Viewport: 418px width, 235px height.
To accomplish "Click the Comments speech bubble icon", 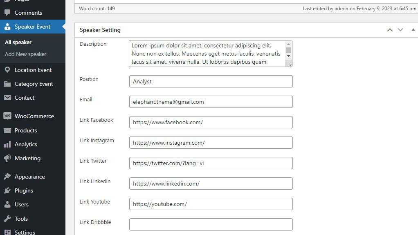I will (7, 13).
